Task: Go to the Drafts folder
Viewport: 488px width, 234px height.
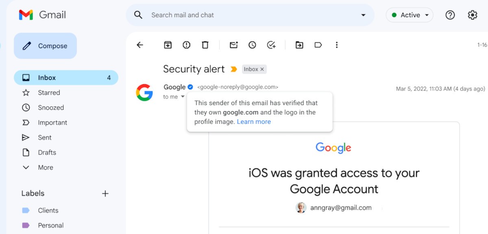Action: click(x=66, y=153)
